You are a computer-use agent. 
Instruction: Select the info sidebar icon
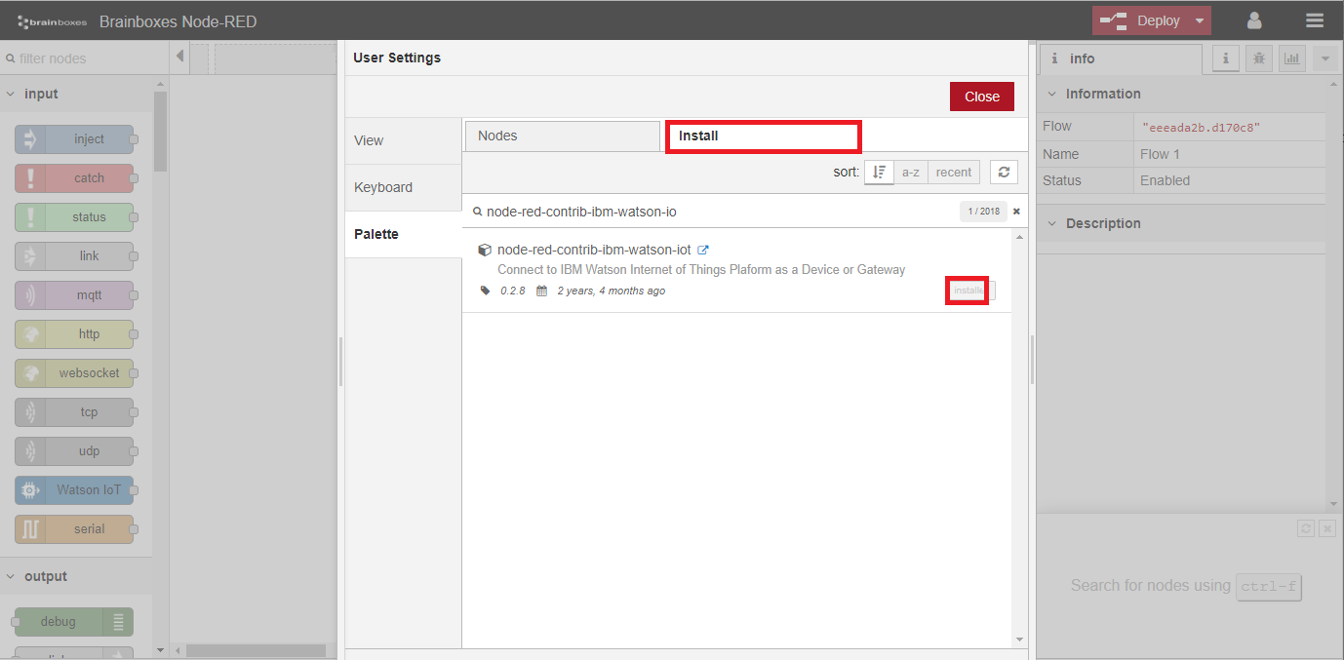(1225, 58)
